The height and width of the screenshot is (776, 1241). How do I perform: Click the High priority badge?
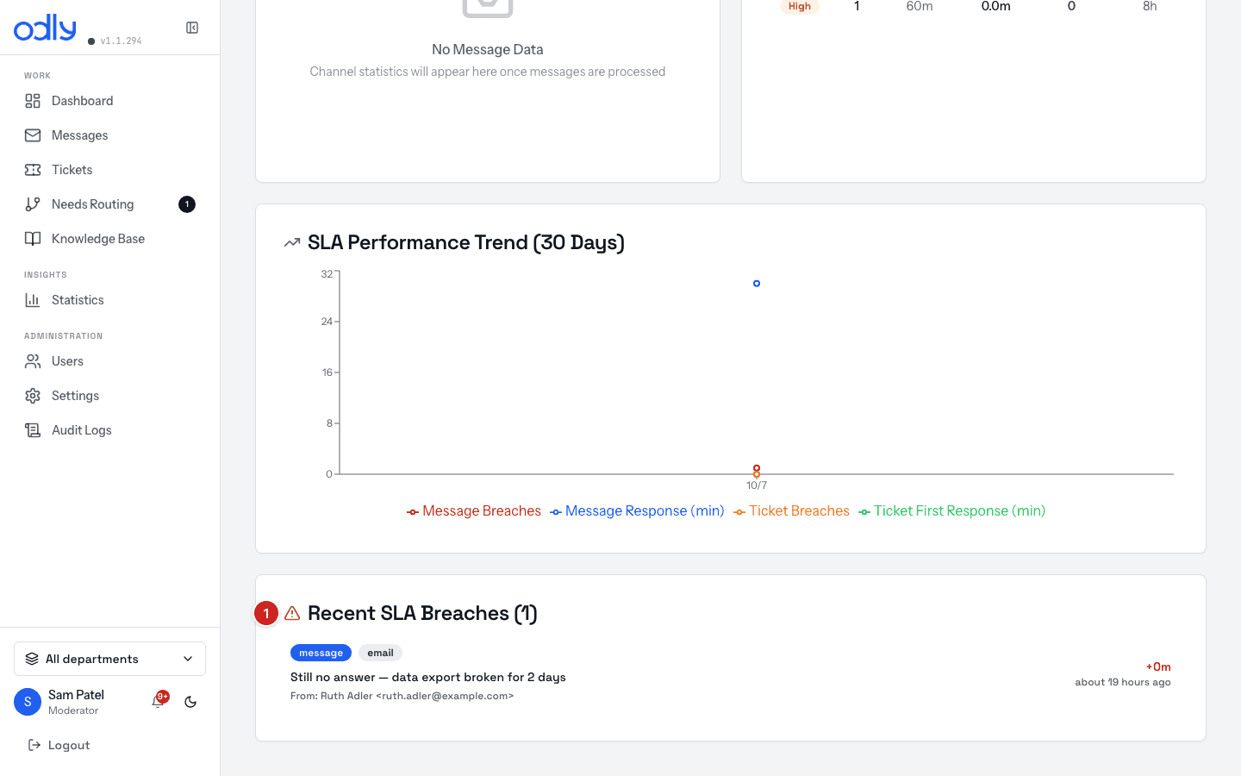point(800,7)
